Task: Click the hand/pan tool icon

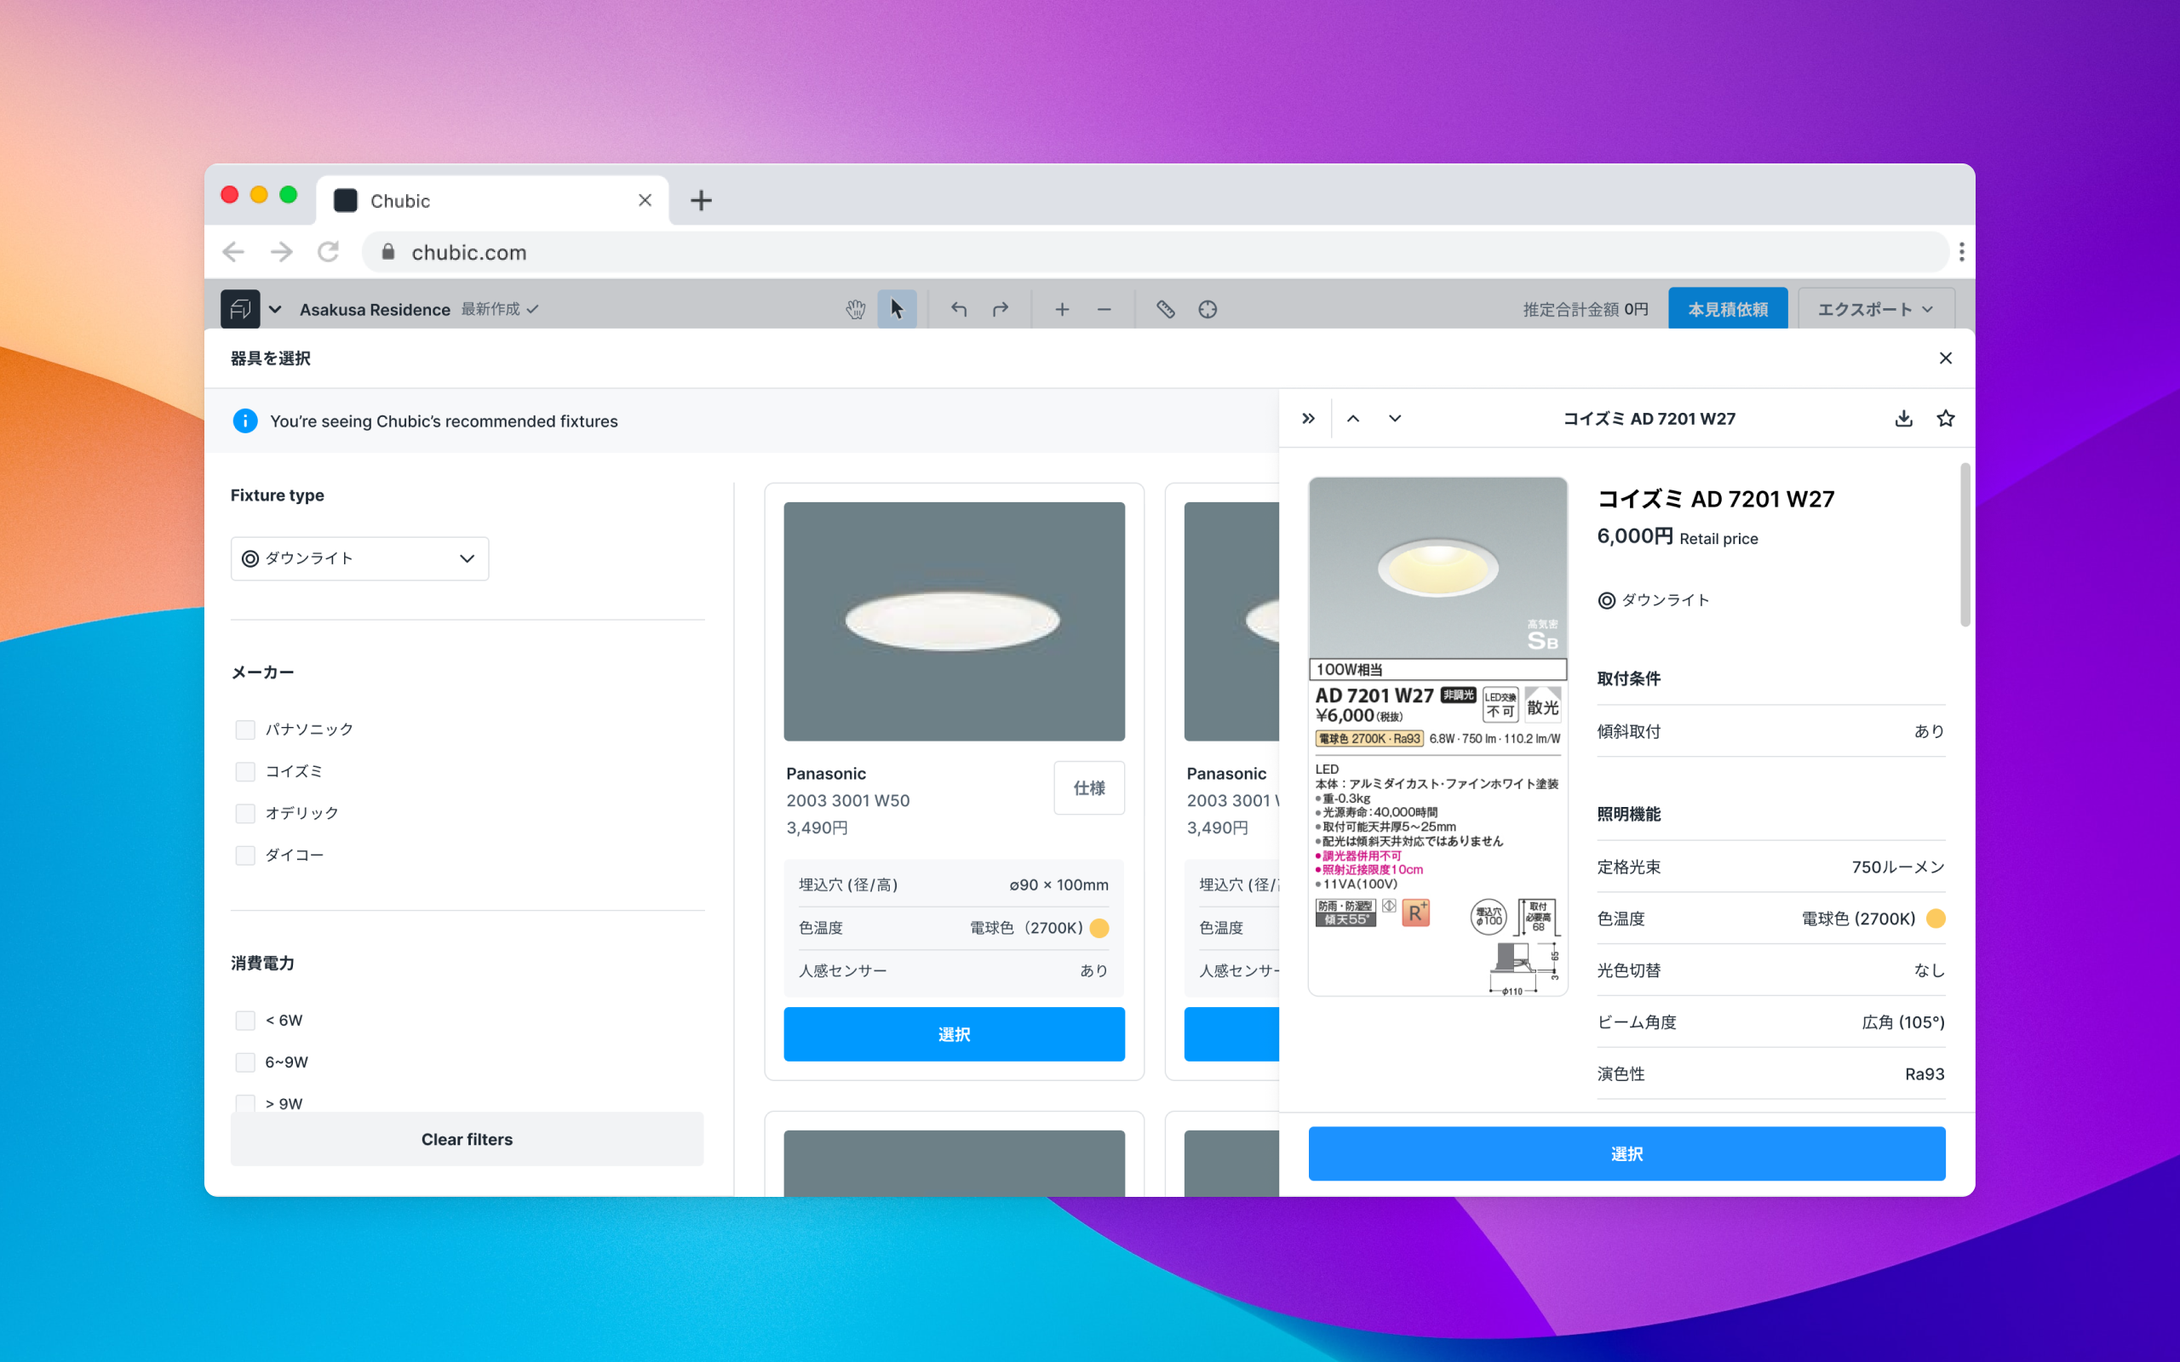Action: point(855,307)
